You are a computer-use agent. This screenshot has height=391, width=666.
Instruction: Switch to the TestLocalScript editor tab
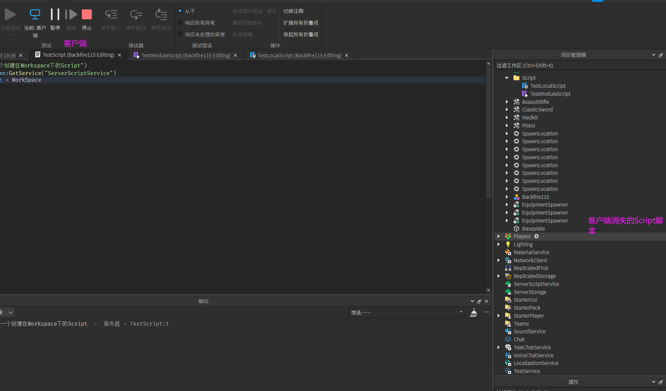(299, 55)
